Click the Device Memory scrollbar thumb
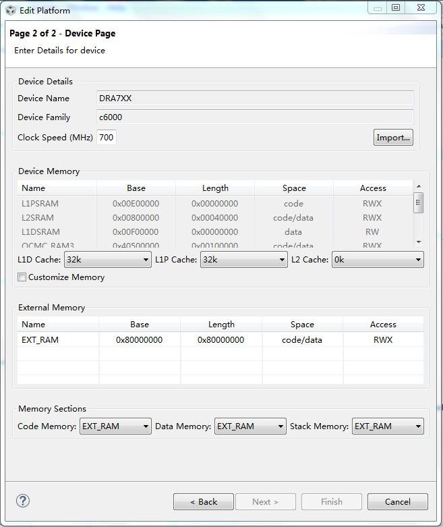The height and width of the screenshot is (527, 443). click(x=418, y=202)
